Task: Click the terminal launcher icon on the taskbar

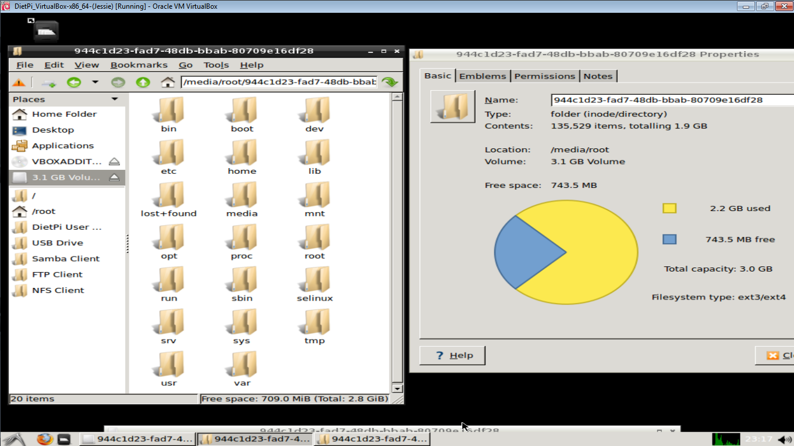Action: (x=64, y=439)
